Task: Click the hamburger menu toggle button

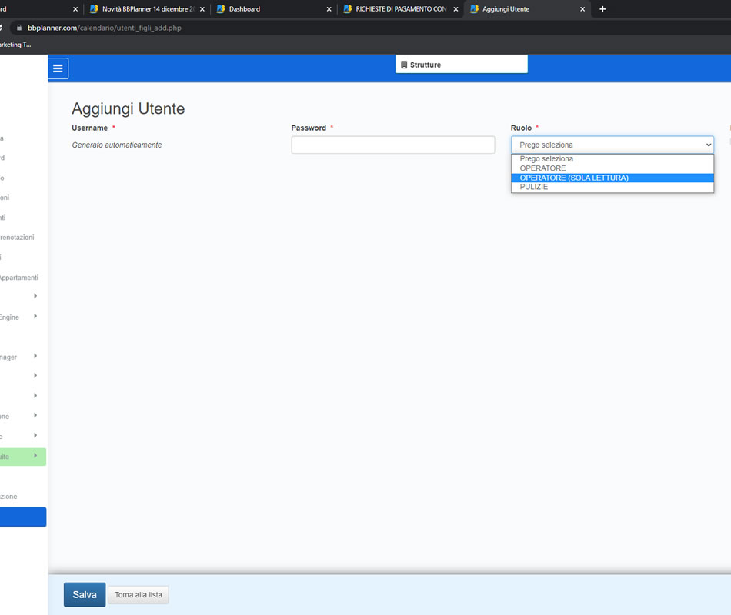Action: tap(58, 68)
